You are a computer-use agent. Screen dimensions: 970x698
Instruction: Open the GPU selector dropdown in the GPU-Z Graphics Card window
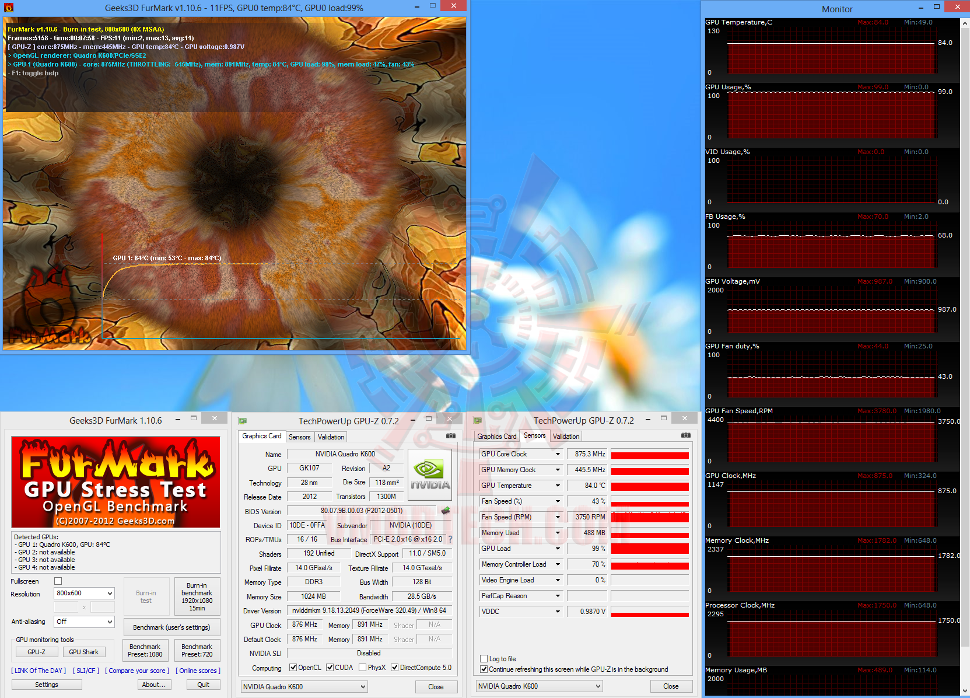[x=304, y=687]
